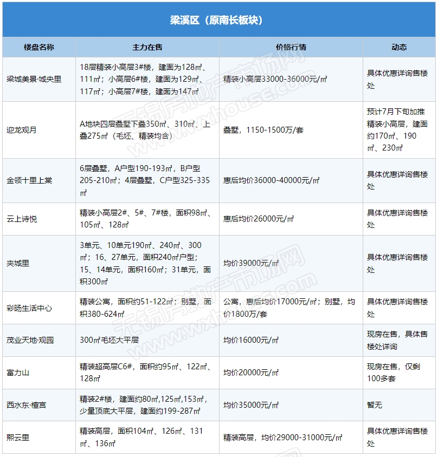Click the property name 彩旸生活中心
This screenshot has height=457, width=438.
(x=29, y=308)
